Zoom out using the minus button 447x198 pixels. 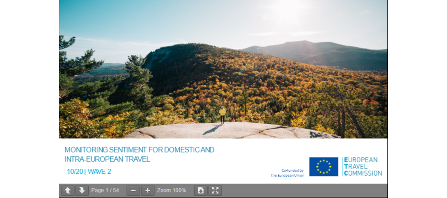coord(133,191)
